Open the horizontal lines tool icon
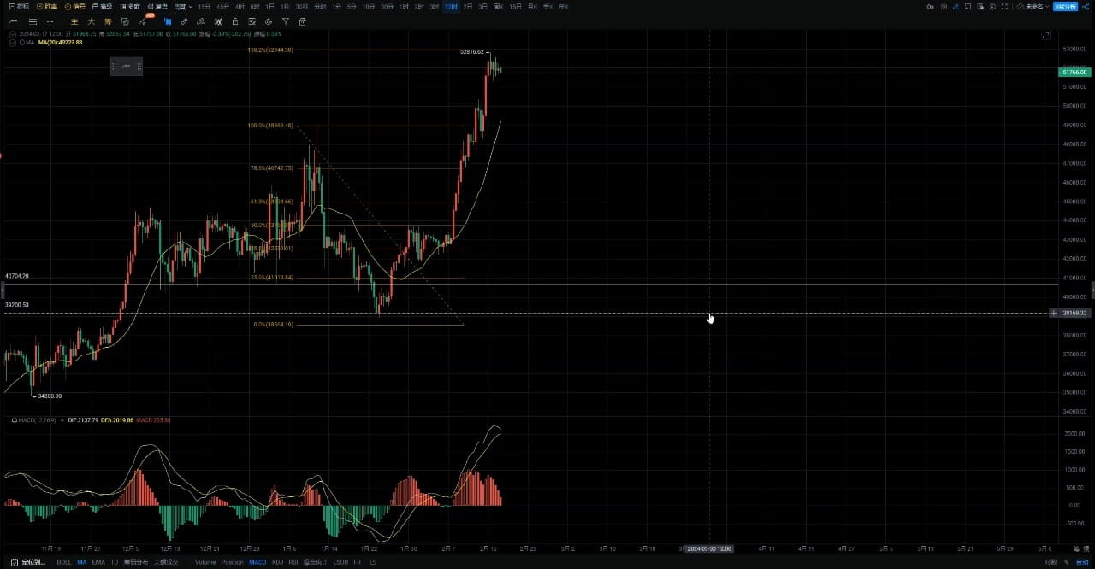This screenshot has height=569, width=1095. click(x=33, y=21)
